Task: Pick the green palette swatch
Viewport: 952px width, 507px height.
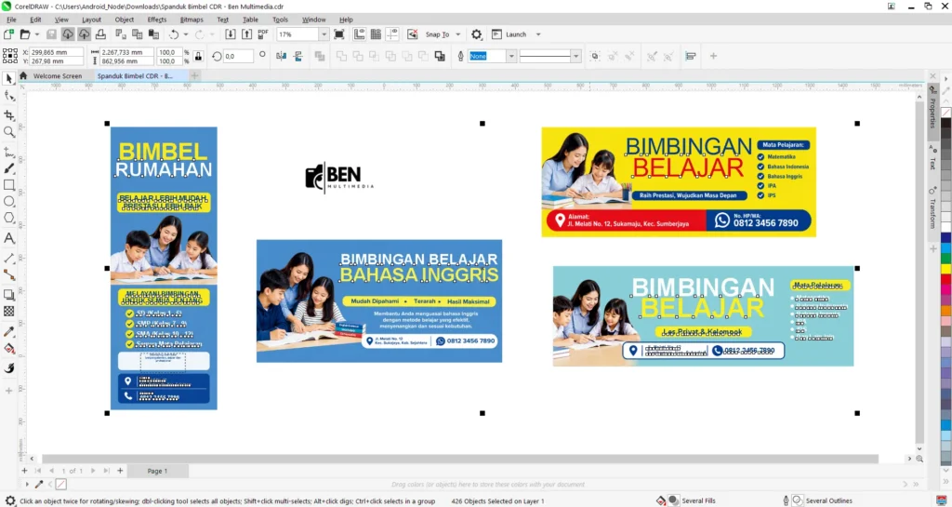Action: click(945, 258)
